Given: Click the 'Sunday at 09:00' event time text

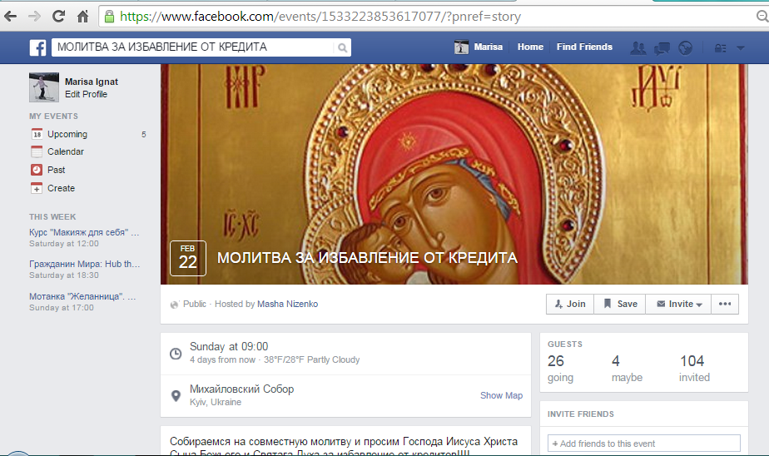Looking at the screenshot, I should (229, 347).
